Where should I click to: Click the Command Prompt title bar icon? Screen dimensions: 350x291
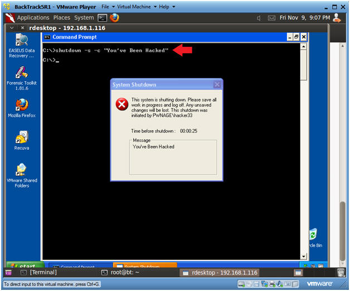[x=47, y=37]
